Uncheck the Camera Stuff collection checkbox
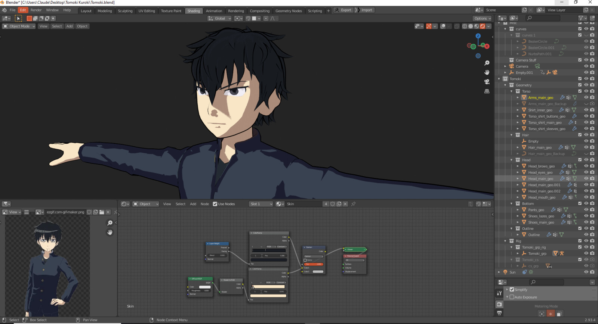 point(580,60)
